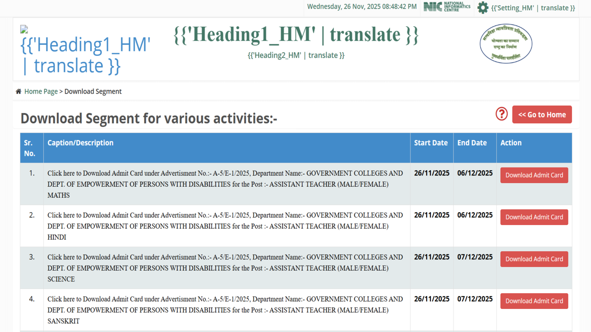Image resolution: width=591 pixels, height=332 pixels.
Task: Click the MATHS admit card description text
Action: [225, 184]
